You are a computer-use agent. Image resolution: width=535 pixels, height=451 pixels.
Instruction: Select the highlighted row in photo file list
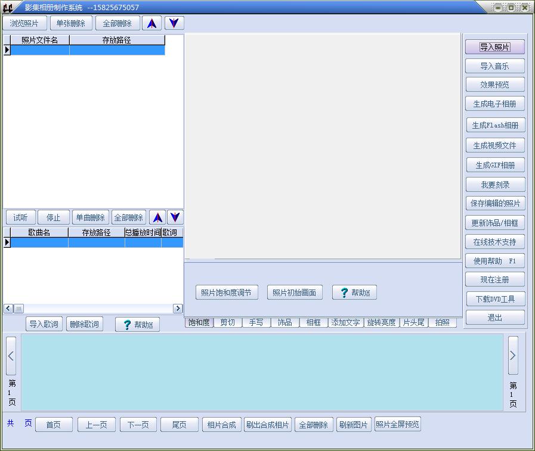click(88, 50)
